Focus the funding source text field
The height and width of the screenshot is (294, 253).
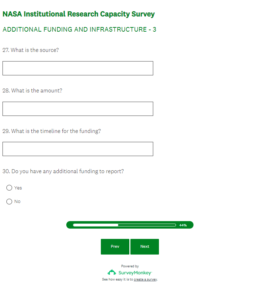click(x=78, y=68)
